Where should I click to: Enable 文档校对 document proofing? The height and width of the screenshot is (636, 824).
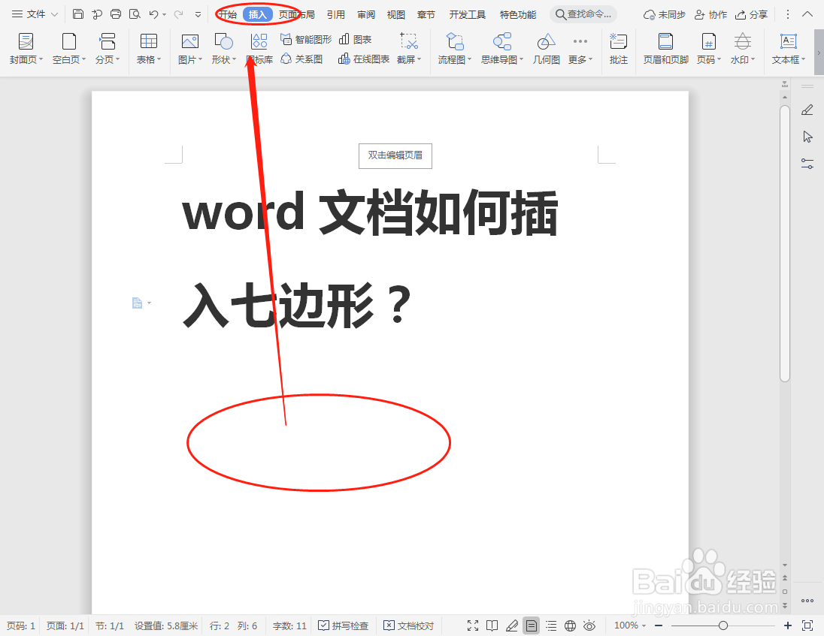click(408, 625)
